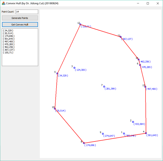The image size is (163, 161).
Task: Click point 1 marker on canvas
Action: [124, 133]
